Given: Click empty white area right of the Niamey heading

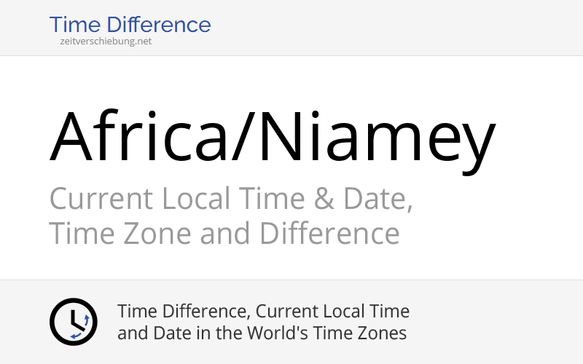Looking at the screenshot, I should 539,138.
